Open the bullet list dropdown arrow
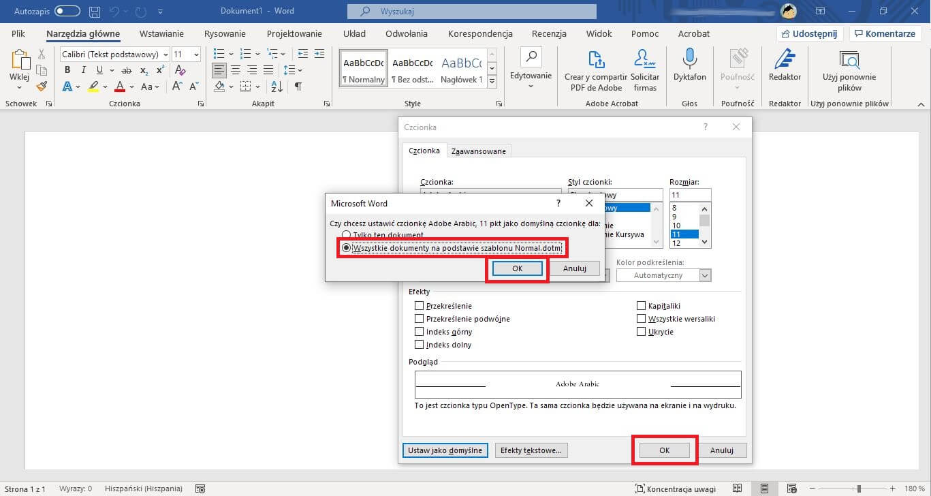The image size is (931, 496). coord(232,54)
